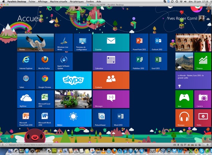
Task: Open the Bureau desktop tile
Action: click(36, 42)
